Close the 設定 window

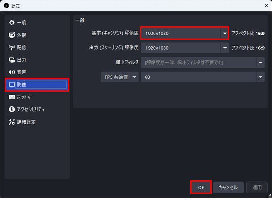[267, 6]
